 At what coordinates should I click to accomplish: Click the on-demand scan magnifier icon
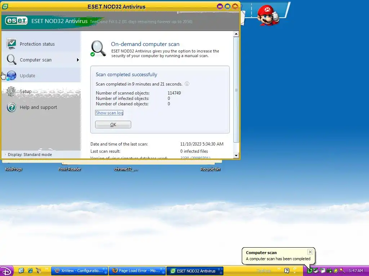(98, 49)
